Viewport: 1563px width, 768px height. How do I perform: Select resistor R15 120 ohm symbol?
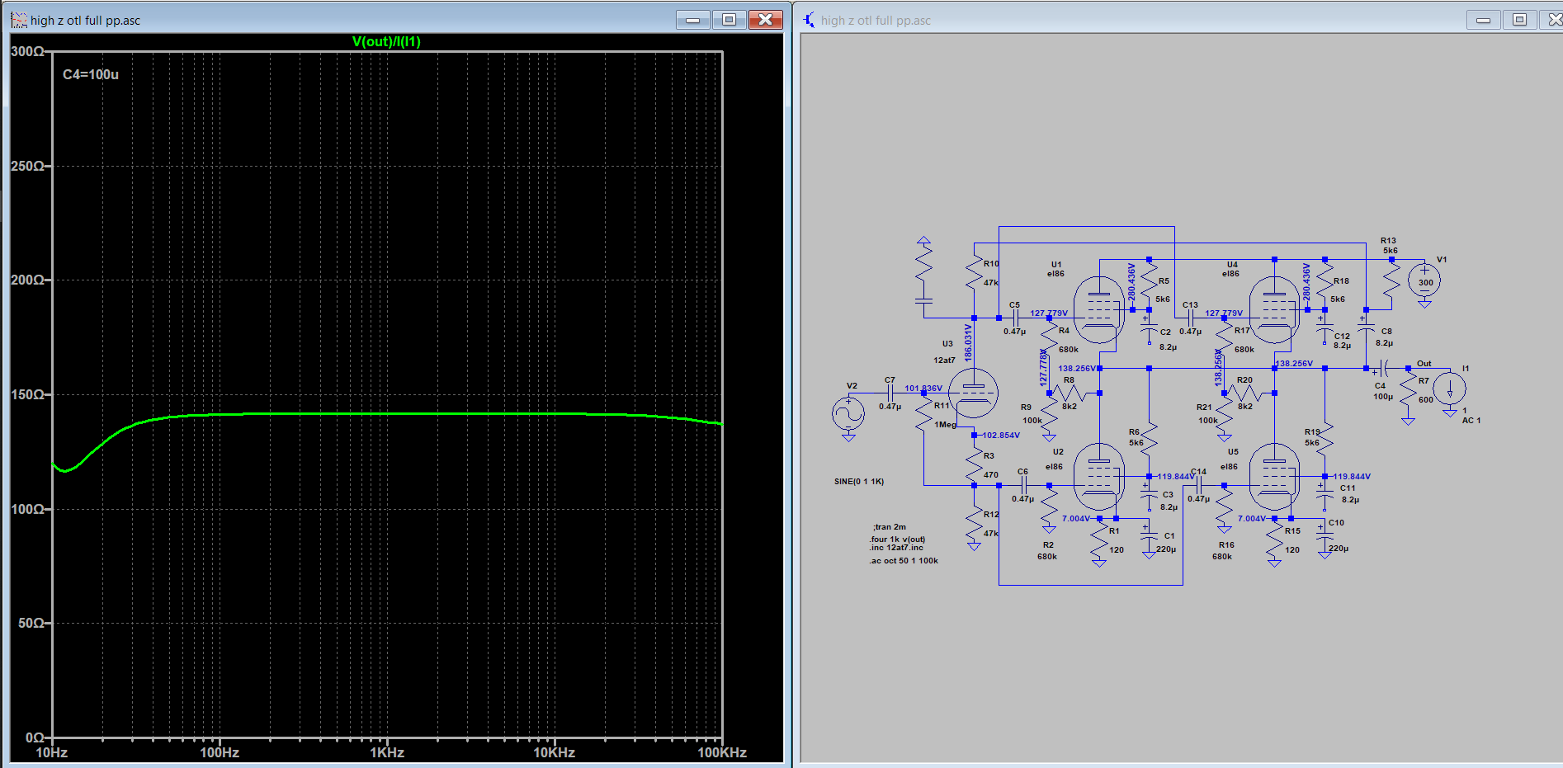point(1274,540)
